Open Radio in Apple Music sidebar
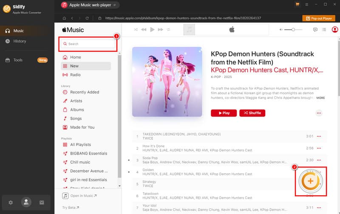 pos(86,75)
